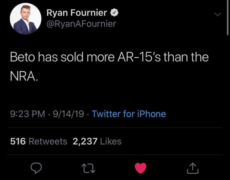Unlike the tweet via red heart
The height and width of the screenshot is (180, 230).
[x=141, y=168]
